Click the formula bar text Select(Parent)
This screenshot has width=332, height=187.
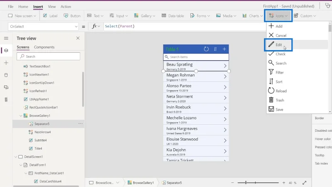120,26
